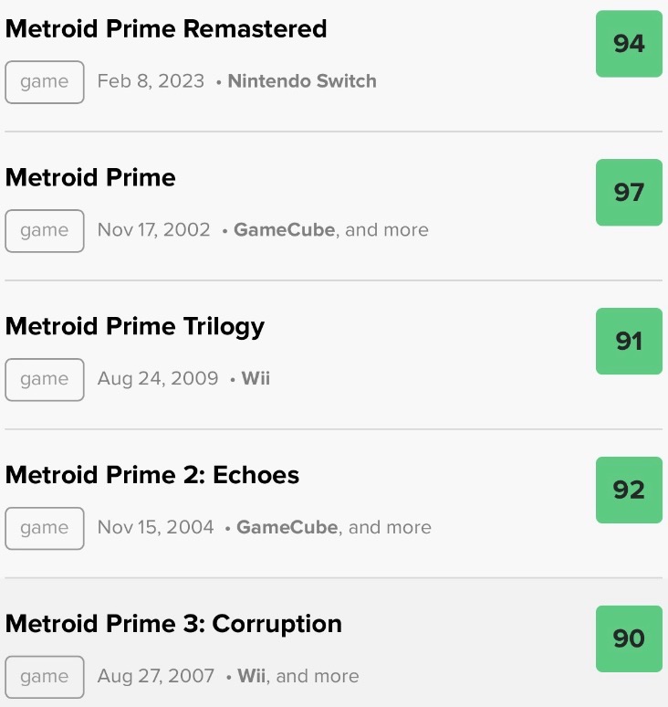The width and height of the screenshot is (668, 707).
Task: Select game tag beside Aug 24, 2009
Action: [45, 379]
